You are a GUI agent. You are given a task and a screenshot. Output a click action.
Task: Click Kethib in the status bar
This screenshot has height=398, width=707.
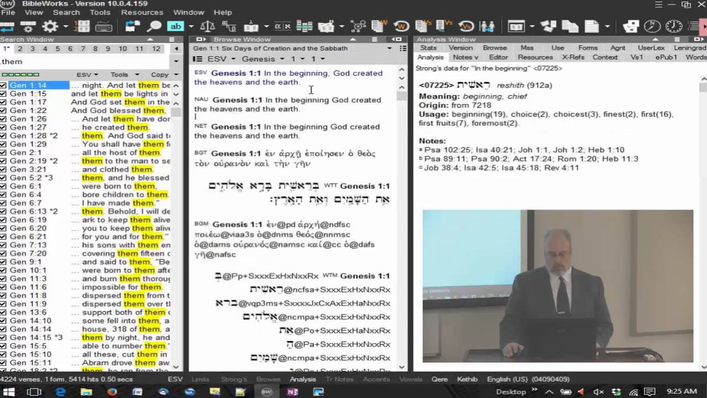tap(467, 379)
